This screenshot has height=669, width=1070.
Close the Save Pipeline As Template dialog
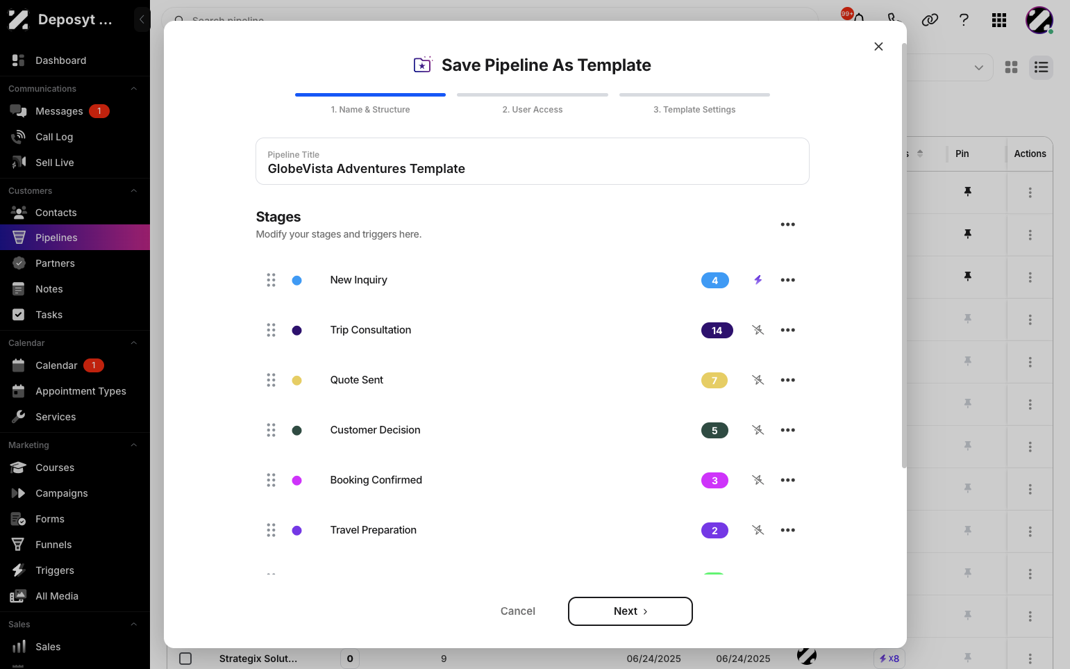pos(878,47)
